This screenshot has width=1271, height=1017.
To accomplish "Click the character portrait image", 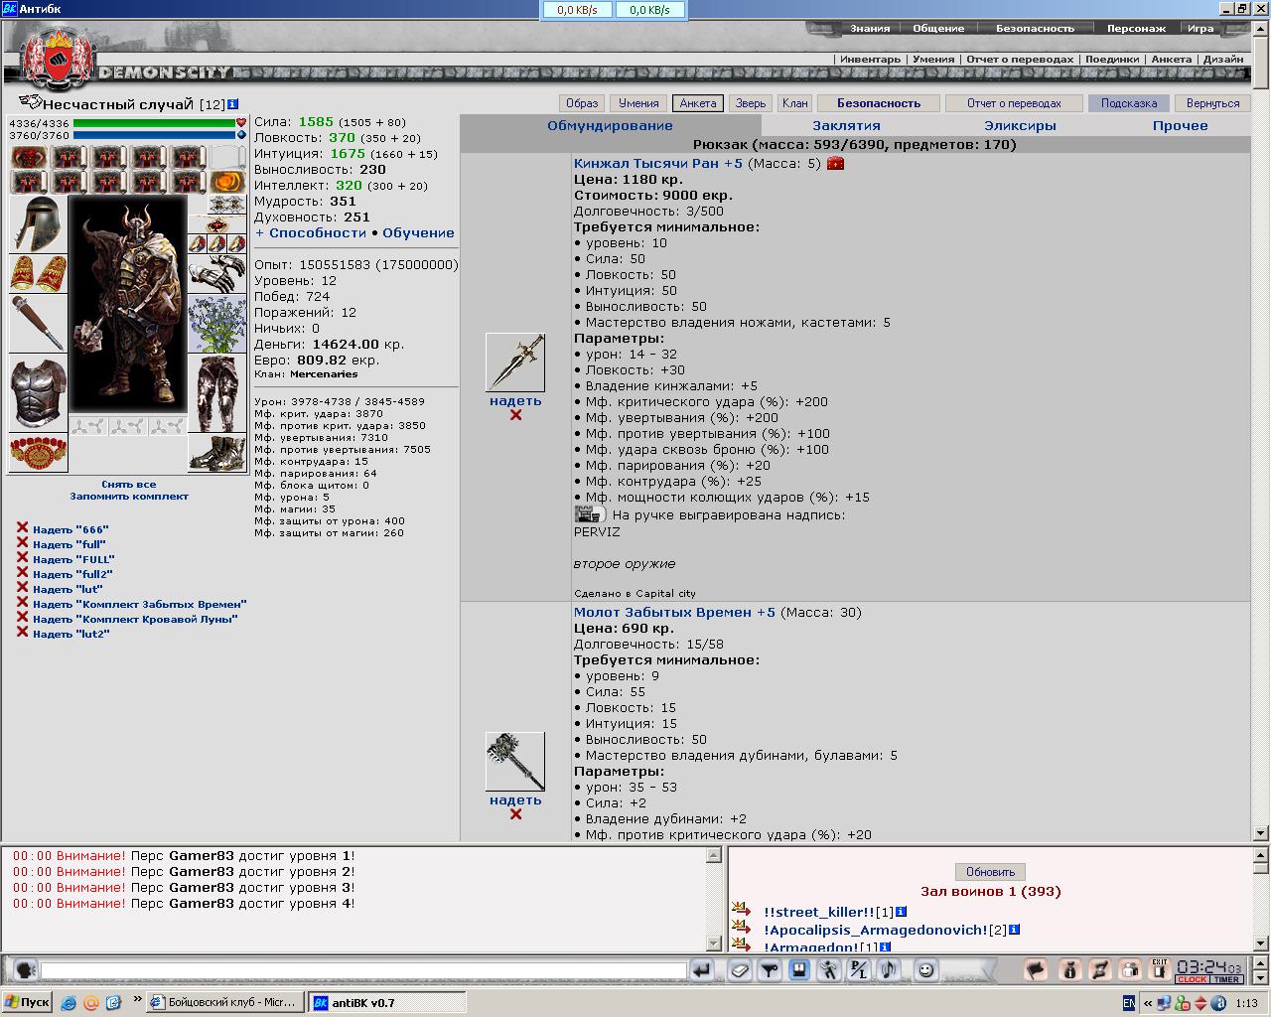I will tap(127, 303).
